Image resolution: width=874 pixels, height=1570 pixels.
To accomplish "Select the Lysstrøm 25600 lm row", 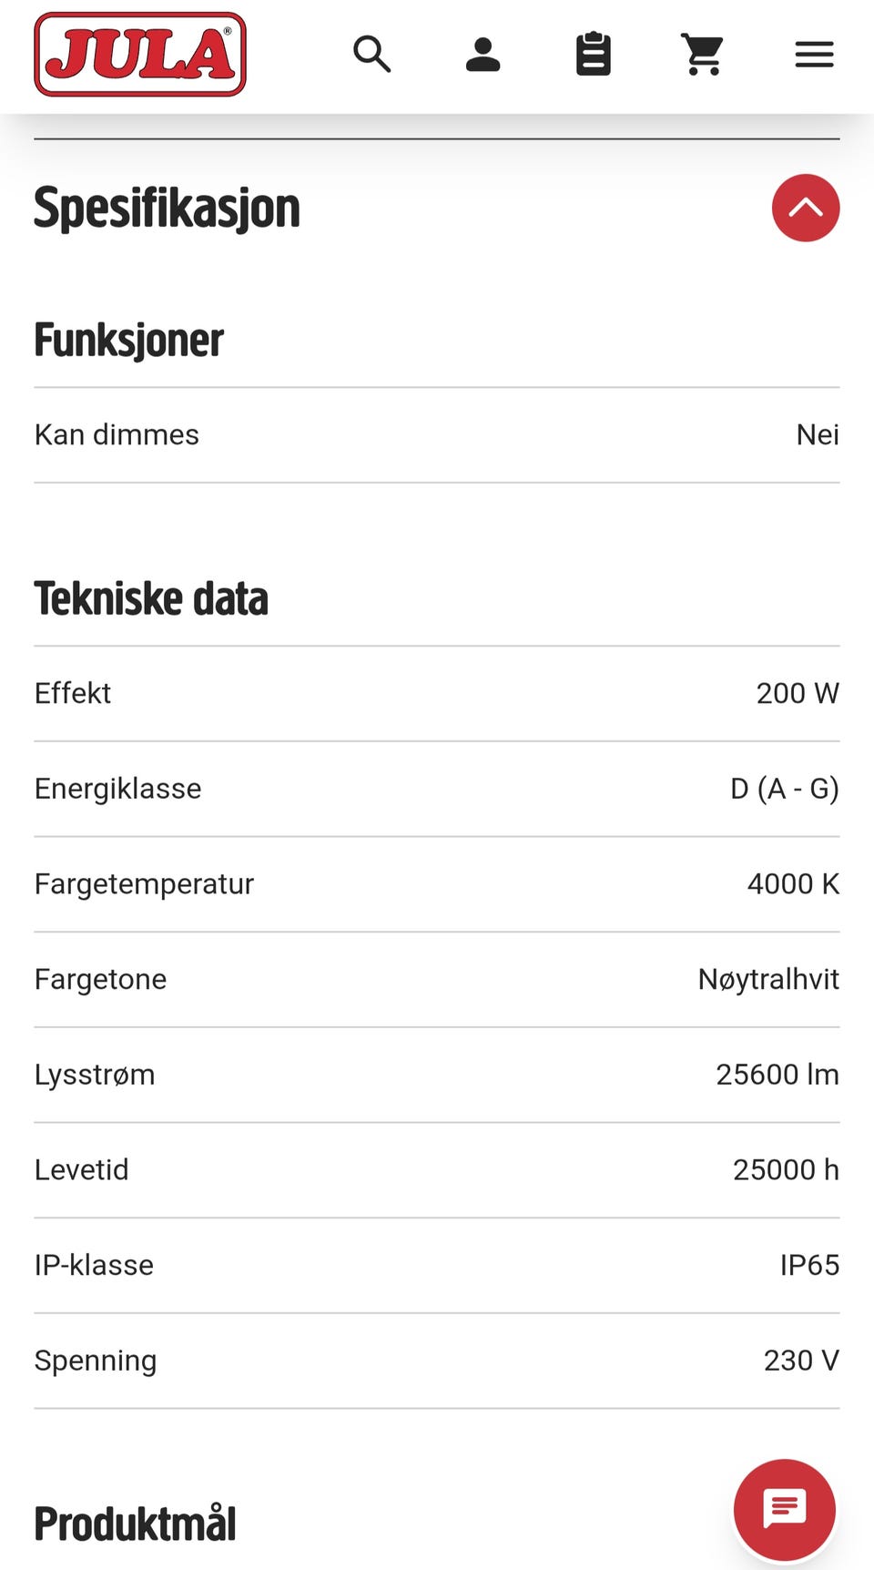I will (437, 1075).
